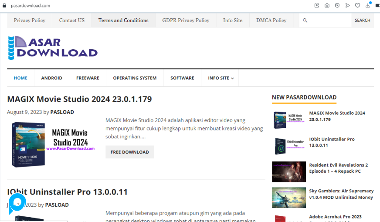Image resolution: width=380 pixels, height=222 pixels.
Task: Select the OPERATING SYSTEM menu item
Action: (x=135, y=78)
